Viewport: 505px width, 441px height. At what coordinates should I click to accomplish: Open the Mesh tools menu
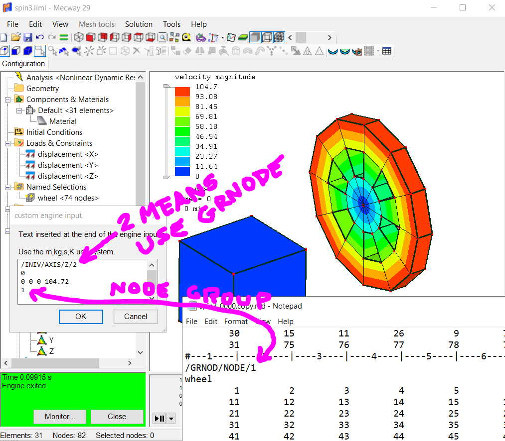pyautogui.click(x=97, y=24)
